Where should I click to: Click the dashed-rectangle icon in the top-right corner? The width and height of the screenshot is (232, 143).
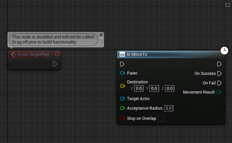228,5
